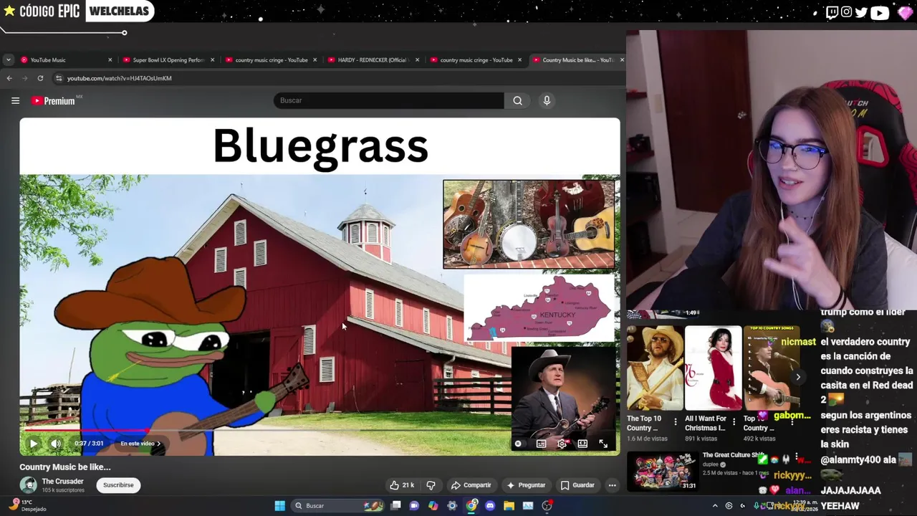The image size is (917, 516).
Task: Open the Windows Start menu
Action: [x=280, y=506]
